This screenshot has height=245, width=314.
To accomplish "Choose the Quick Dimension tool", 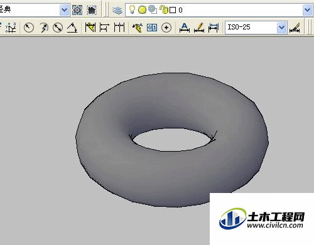I will click(90, 28).
